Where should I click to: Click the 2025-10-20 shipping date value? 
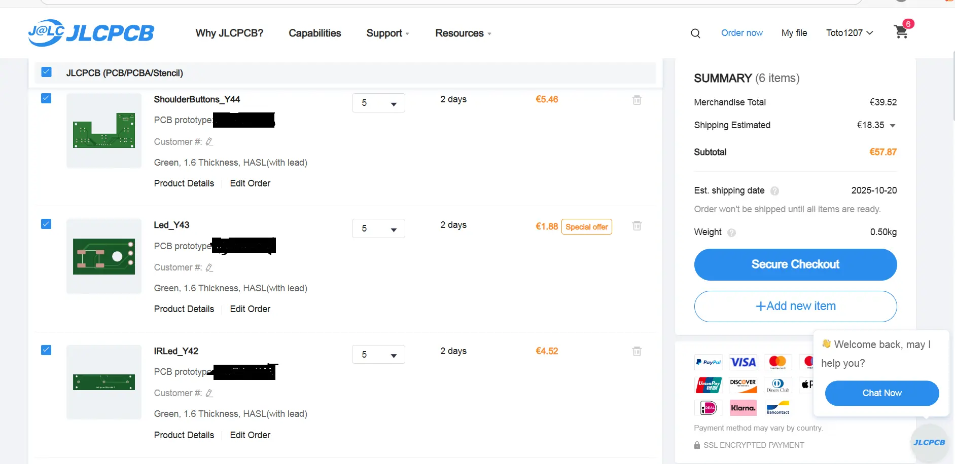[874, 190]
